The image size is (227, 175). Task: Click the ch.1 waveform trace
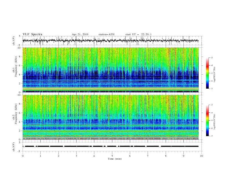110,41
